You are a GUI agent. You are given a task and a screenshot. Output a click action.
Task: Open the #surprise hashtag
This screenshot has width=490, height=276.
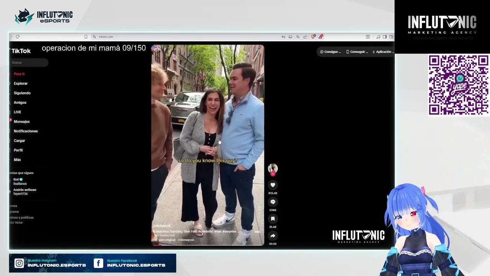pyautogui.click(x=229, y=232)
